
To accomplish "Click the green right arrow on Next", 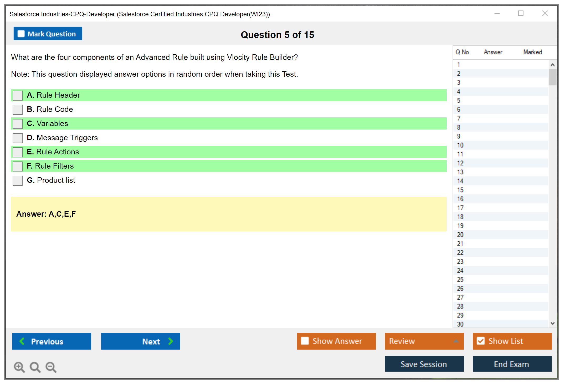I will (171, 341).
